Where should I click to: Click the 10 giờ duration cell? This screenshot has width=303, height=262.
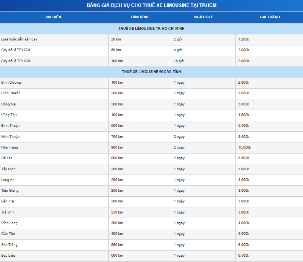coord(203,61)
